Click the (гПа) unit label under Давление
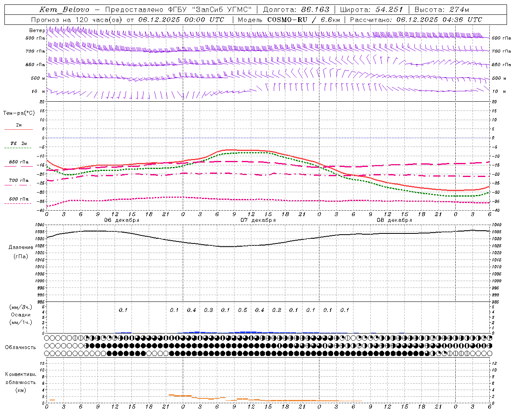Viewport: 513px width, 410px height. (x=21, y=256)
